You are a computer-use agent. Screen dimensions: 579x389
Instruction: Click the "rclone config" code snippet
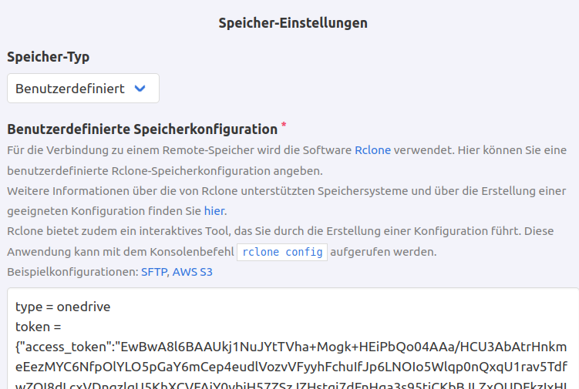click(x=281, y=252)
